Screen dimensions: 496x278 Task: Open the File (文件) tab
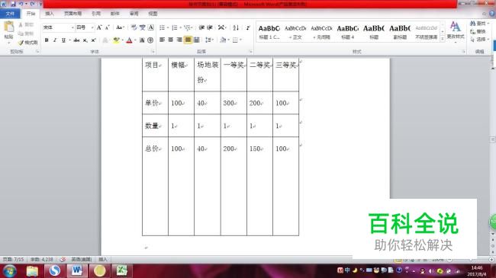(10, 14)
